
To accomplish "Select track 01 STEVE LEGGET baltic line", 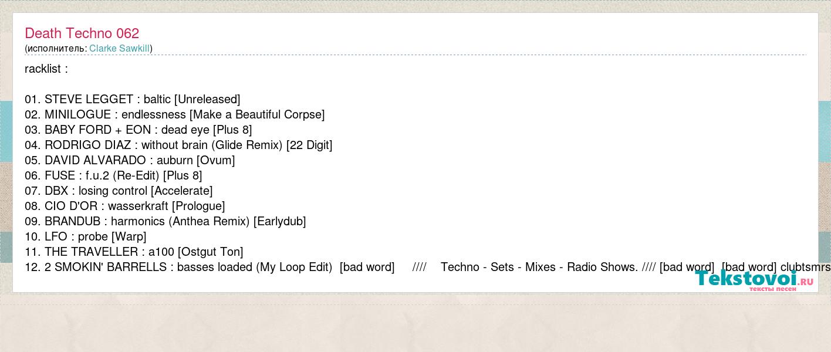I will [x=133, y=99].
